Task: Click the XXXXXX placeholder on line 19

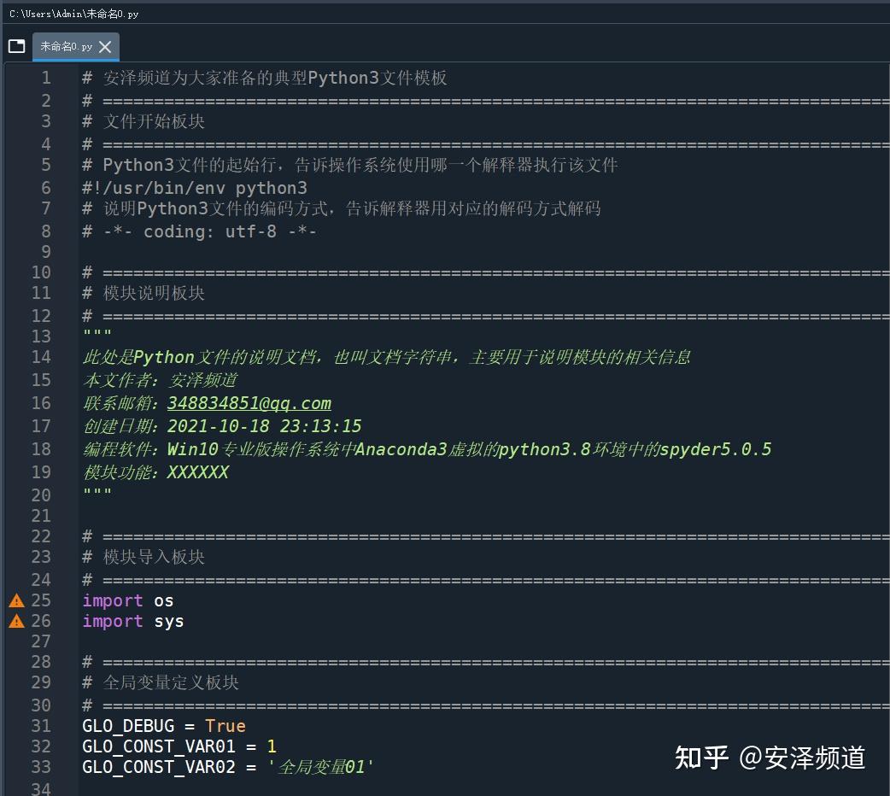Action: pos(197,472)
